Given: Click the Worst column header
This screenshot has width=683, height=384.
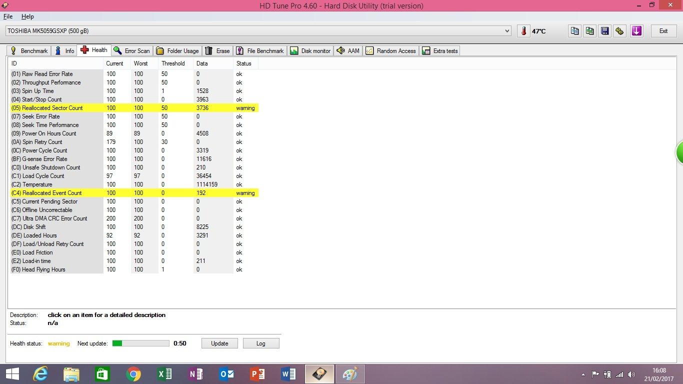Looking at the screenshot, I should tap(144, 63).
